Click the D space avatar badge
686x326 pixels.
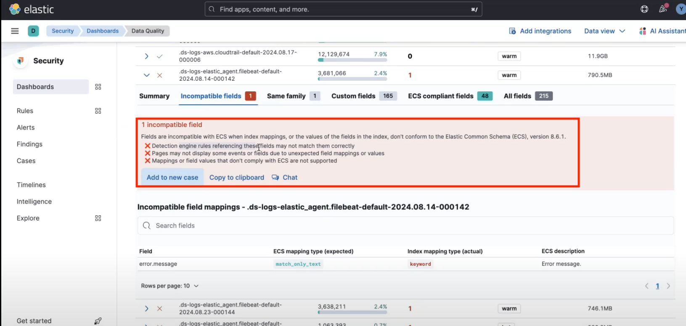coord(33,31)
